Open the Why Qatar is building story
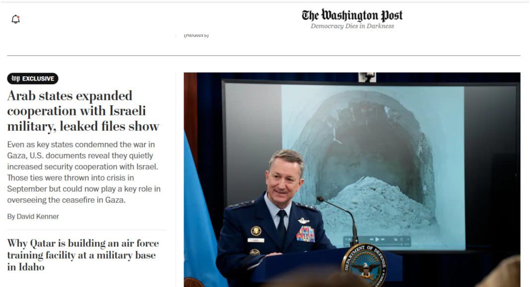The image size is (530, 287). (83, 255)
